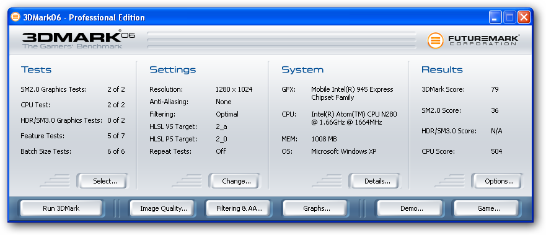
Task: Click the Futuremark Corporation logo
Action: [x=473, y=40]
